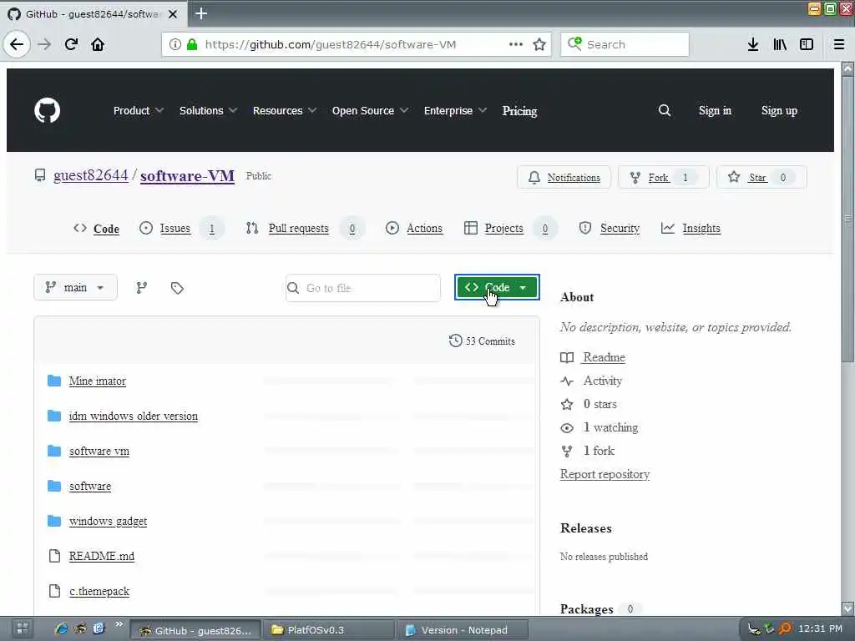The height and width of the screenshot is (641, 855).
Task: Launch Internet Explorer quick launch icon
Action: click(x=61, y=629)
